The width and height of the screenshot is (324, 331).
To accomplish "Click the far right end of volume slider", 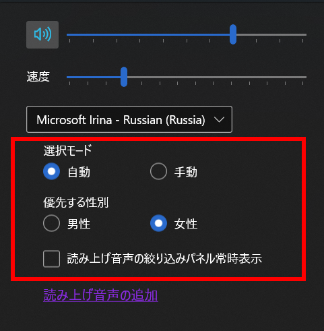I will click(305, 34).
